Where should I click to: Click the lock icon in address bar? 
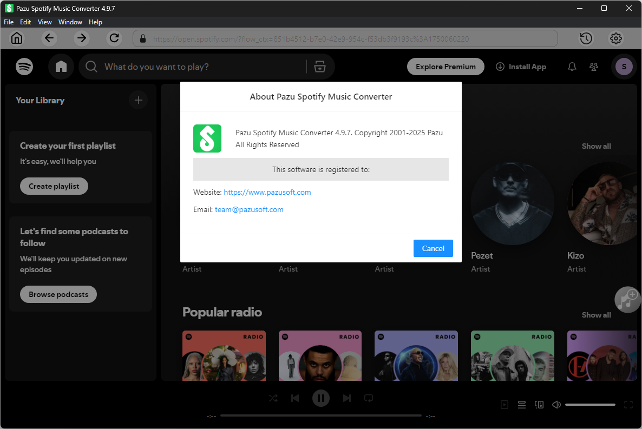143,38
